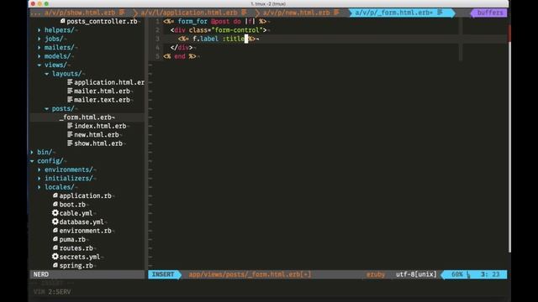Expand the mailers/ folder
538x302 pixels.
point(40,48)
